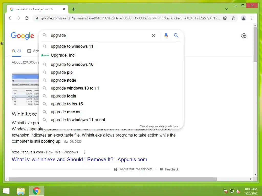Choose the 'upgrade node' suggestion
Image resolution: width=262 pixels, height=196 pixels.
[x=111, y=80]
